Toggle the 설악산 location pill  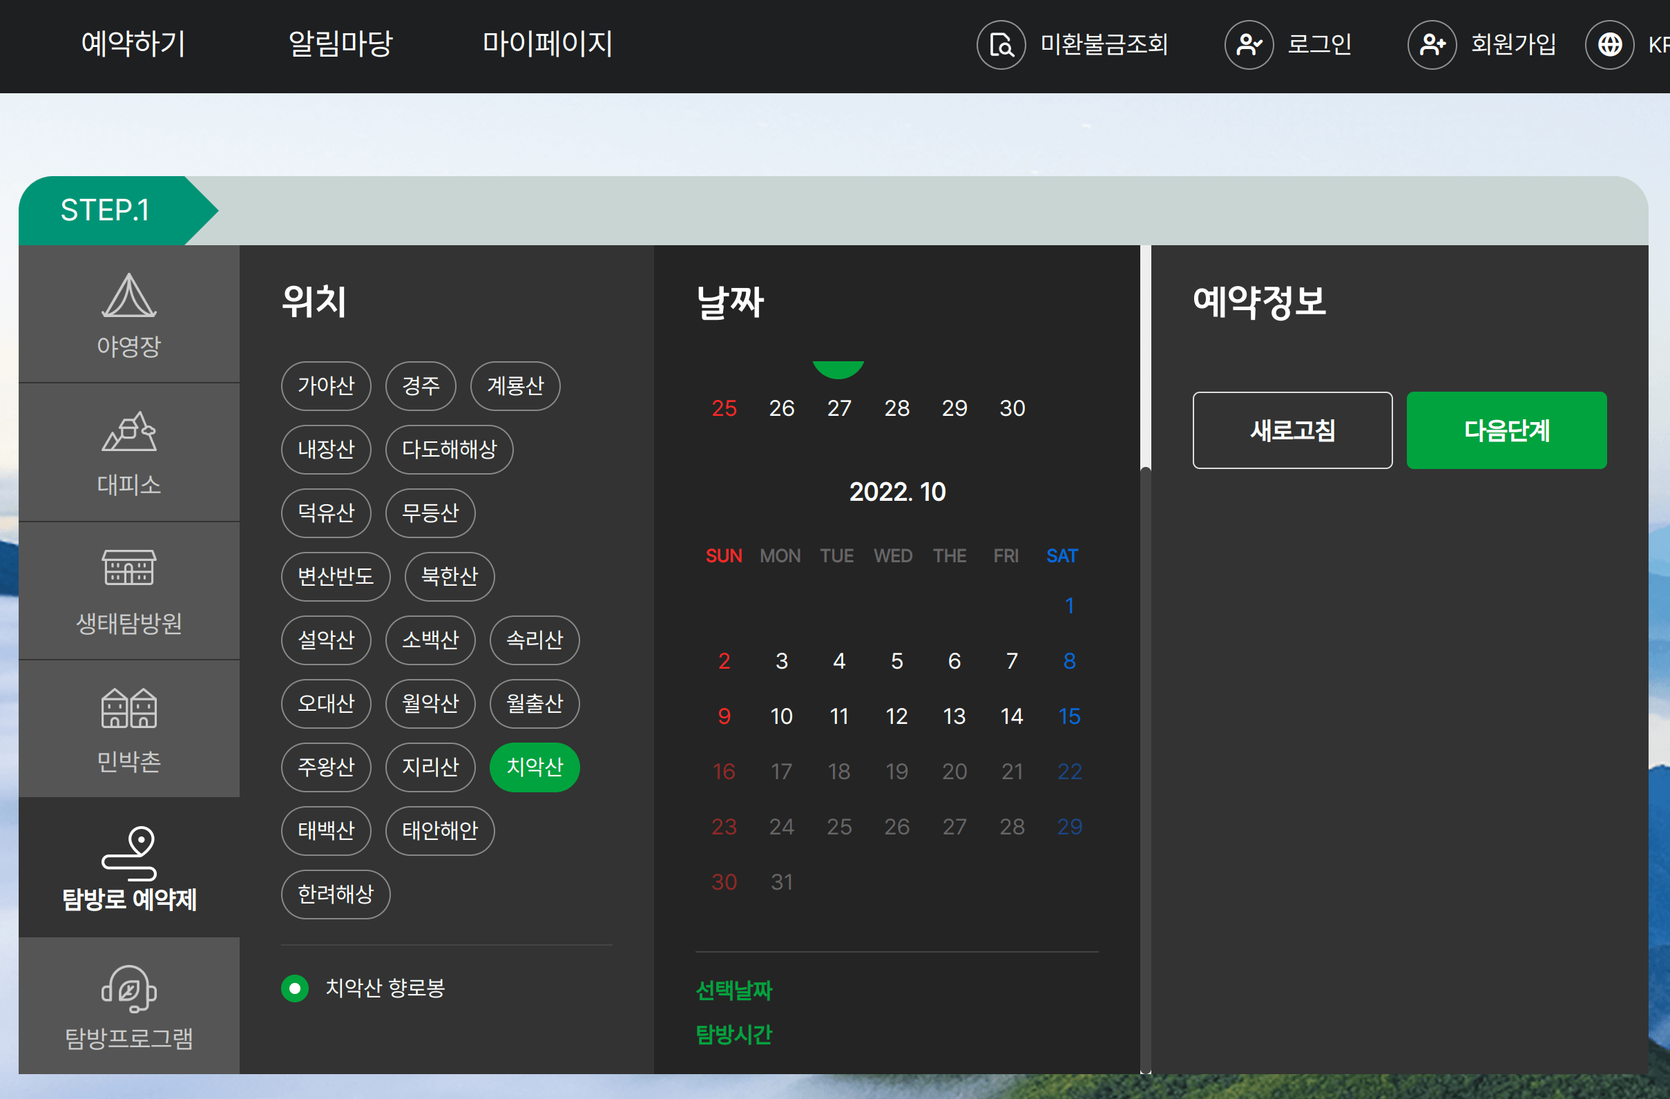(x=326, y=640)
